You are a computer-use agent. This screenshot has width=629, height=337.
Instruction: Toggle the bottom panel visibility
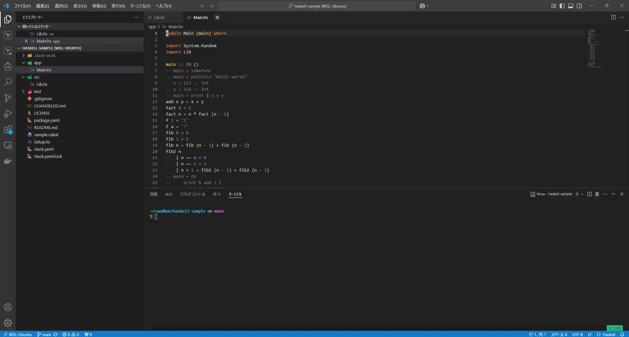[571, 6]
